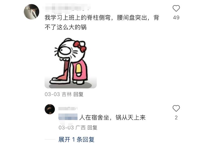The height and width of the screenshot is (150, 214).
Task: Tap the red bow on the sticker
Action: (80, 46)
